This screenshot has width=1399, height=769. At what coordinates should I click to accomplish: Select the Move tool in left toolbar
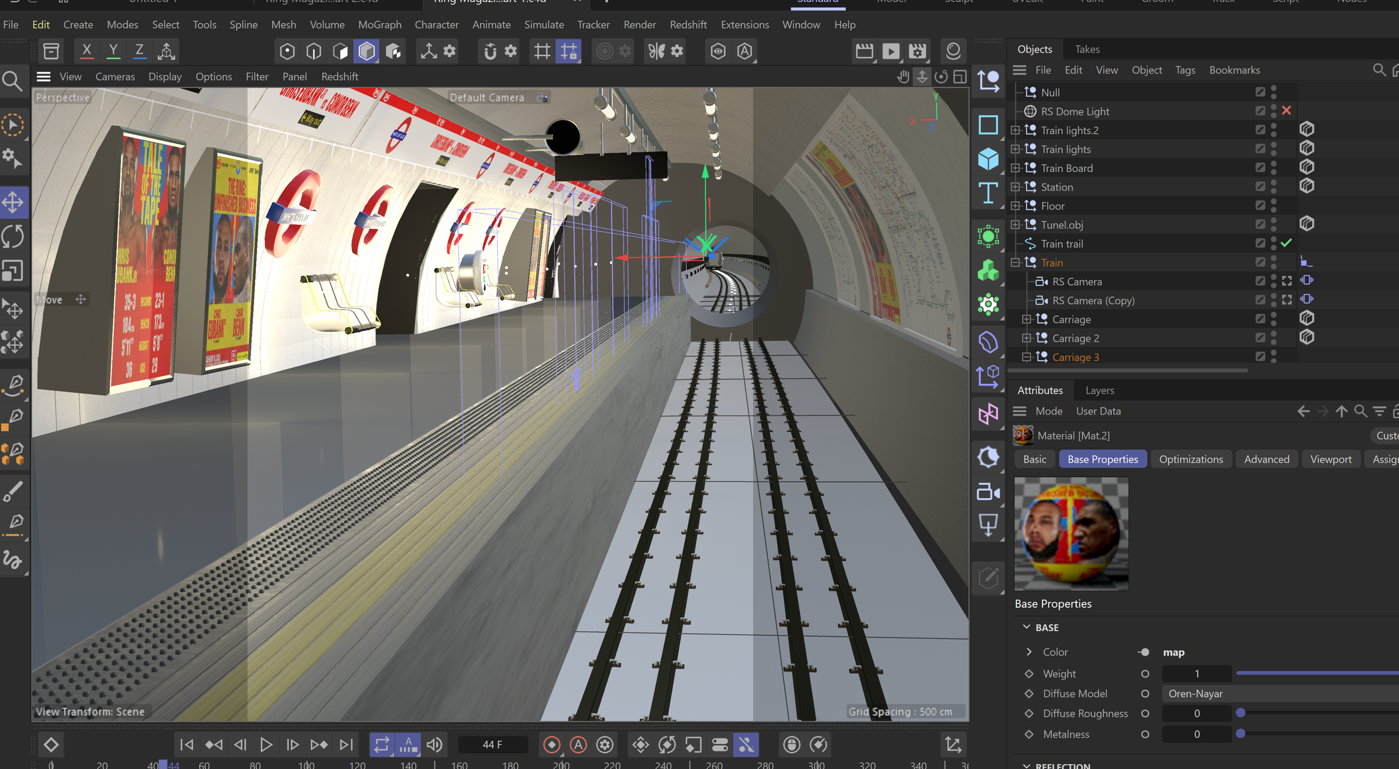tap(13, 202)
